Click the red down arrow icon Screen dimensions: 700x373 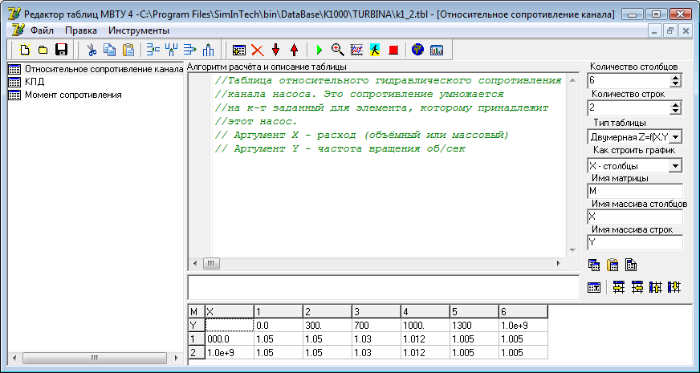276,50
